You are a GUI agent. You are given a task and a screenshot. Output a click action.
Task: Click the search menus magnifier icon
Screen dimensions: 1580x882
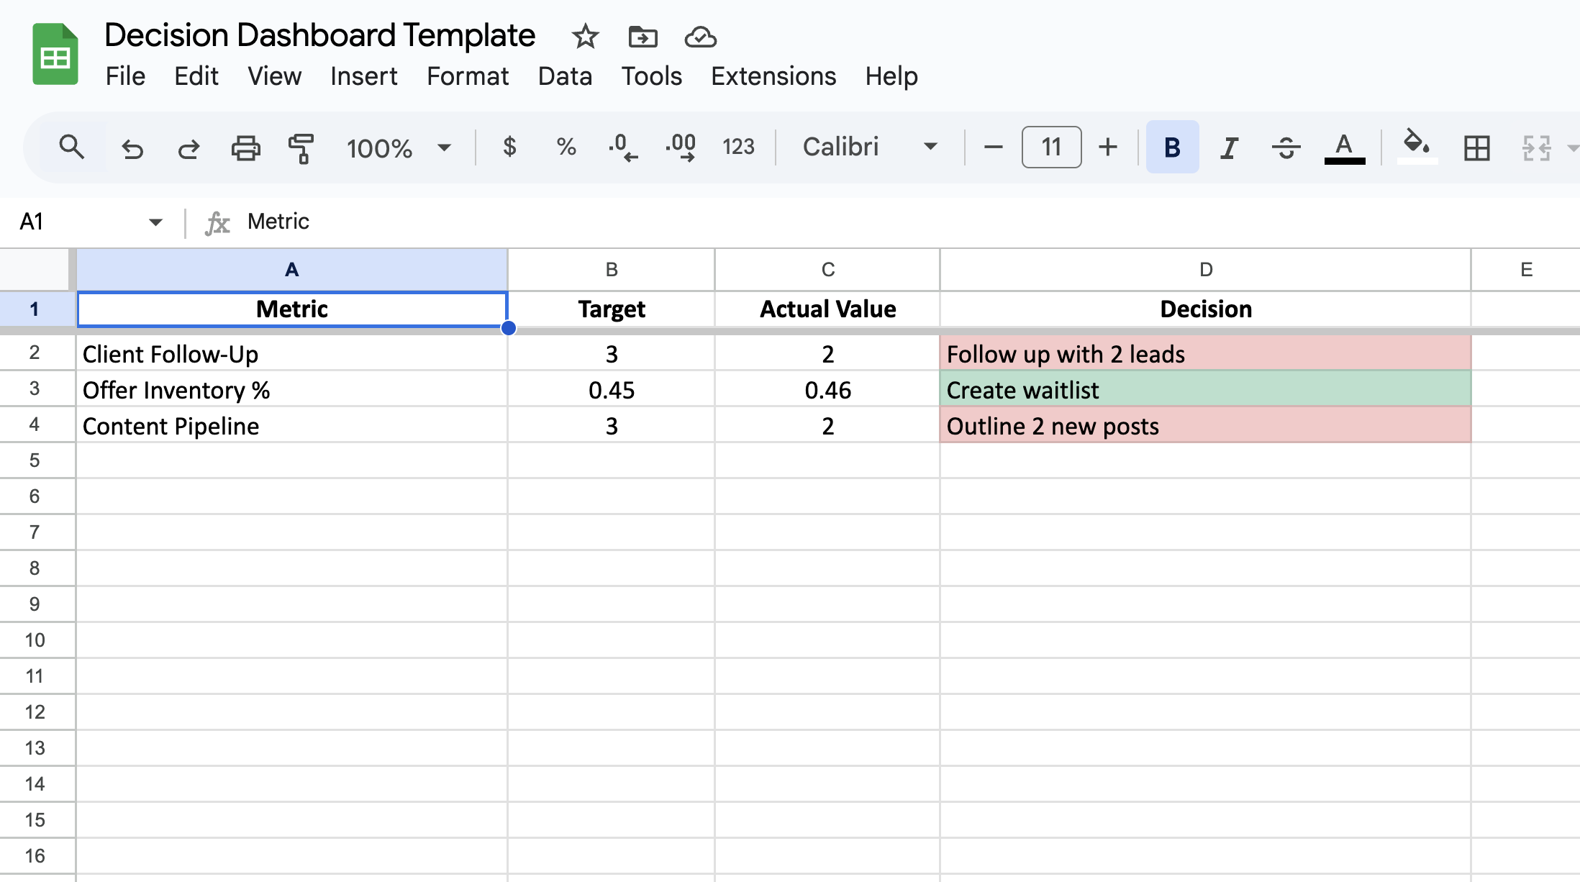pos(71,147)
